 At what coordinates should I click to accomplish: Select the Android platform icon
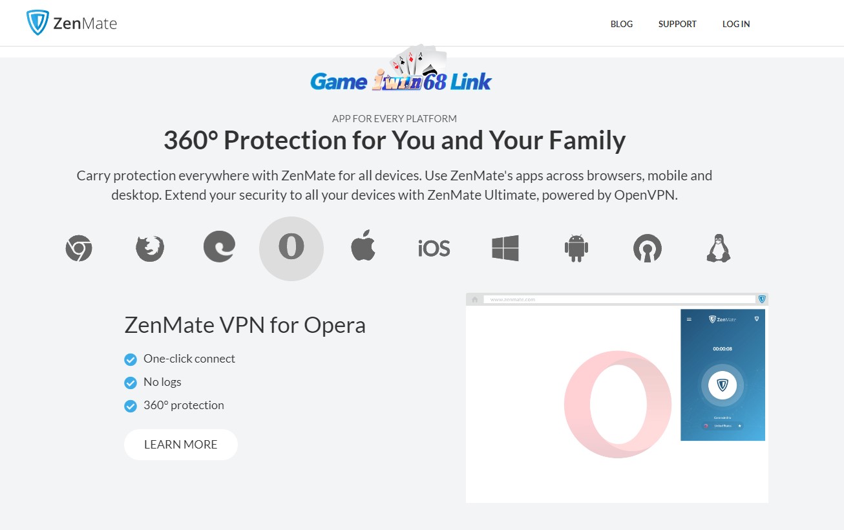(x=576, y=248)
